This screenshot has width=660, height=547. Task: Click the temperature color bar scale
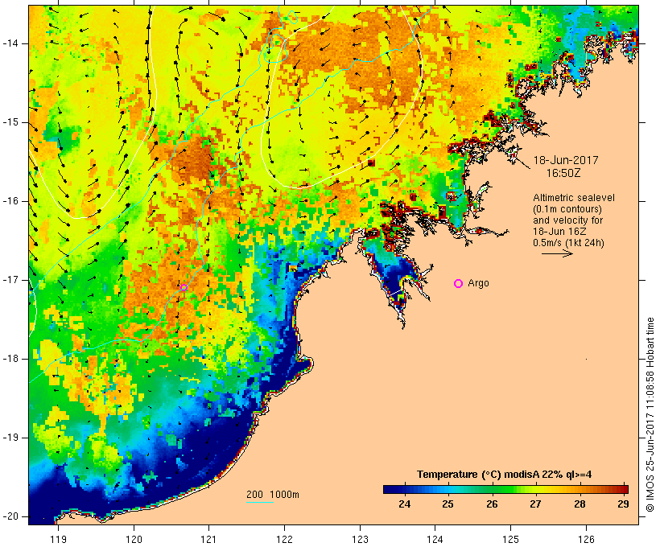[505, 489]
